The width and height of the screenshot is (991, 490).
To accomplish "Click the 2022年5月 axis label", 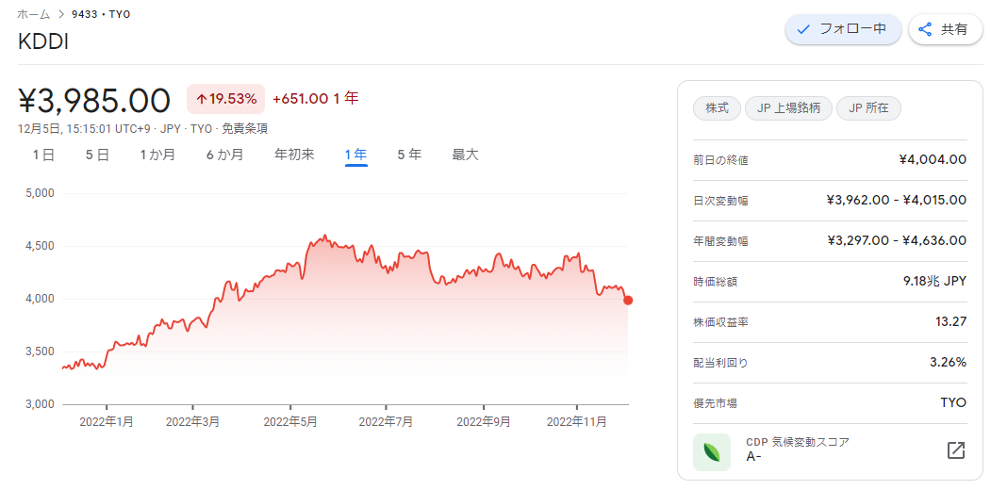I will point(290,422).
